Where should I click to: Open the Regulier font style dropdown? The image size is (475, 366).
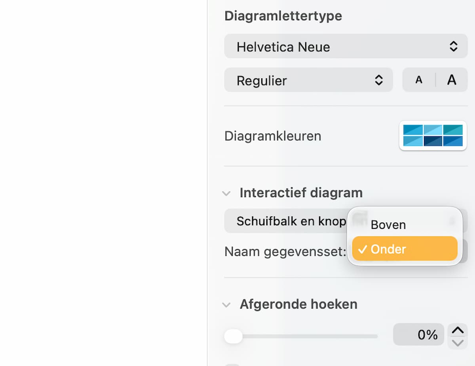click(x=308, y=80)
